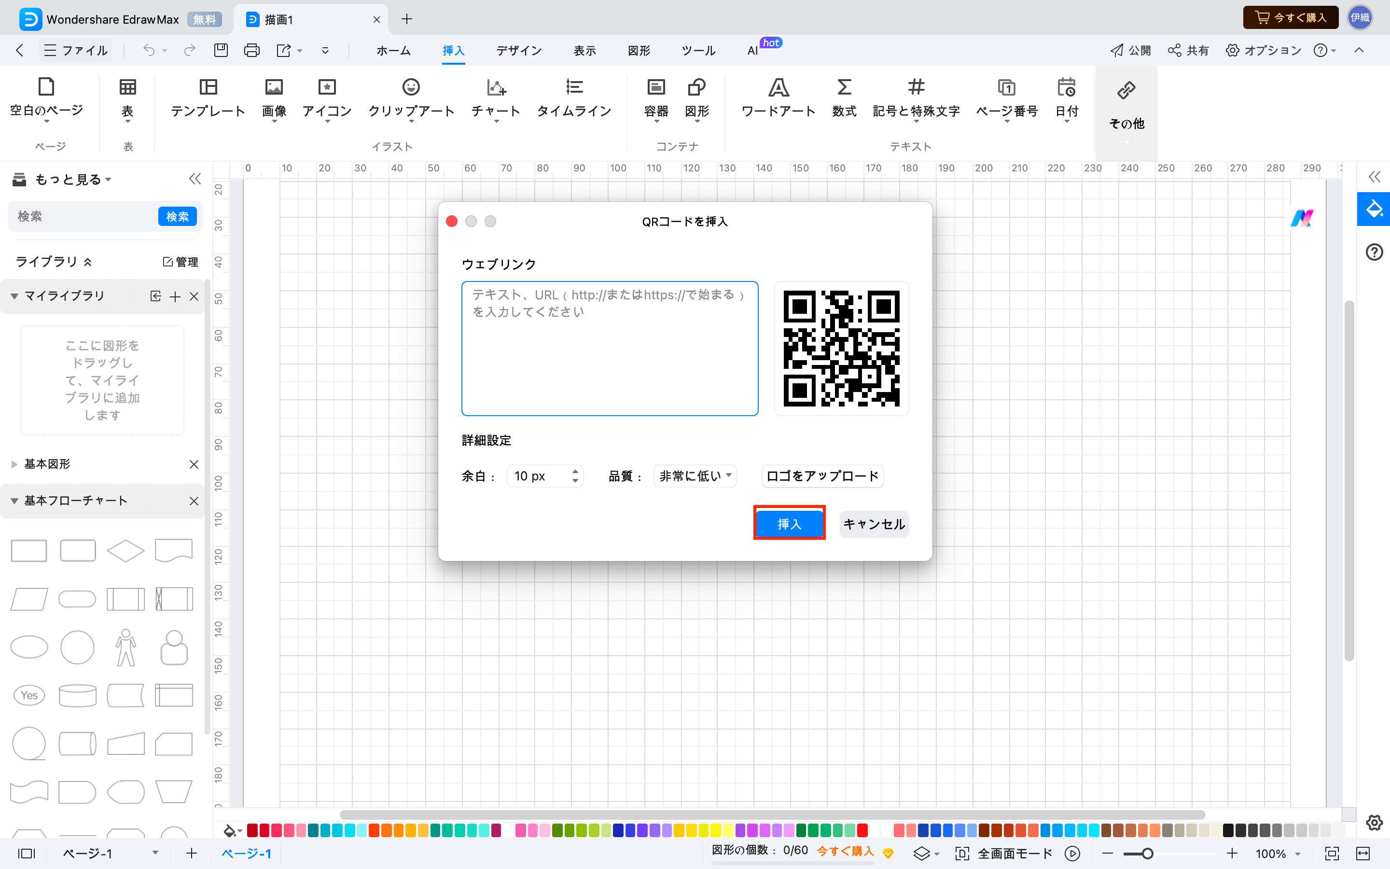Add a new page with plus icon

coord(191,854)
